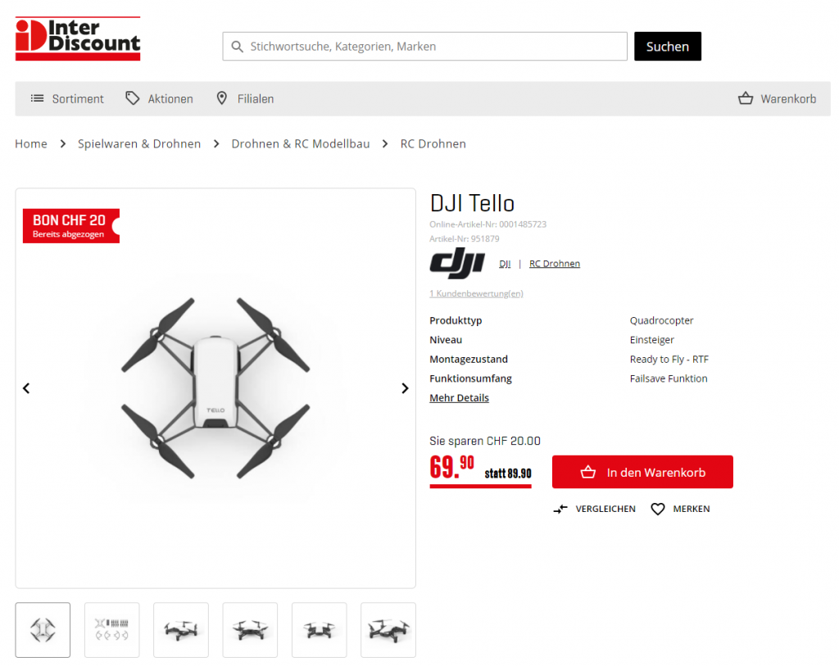Open the 1 Kundenbewertung(en) link
The width and height of the screenshot is (839, 666).
click(476, 294)
